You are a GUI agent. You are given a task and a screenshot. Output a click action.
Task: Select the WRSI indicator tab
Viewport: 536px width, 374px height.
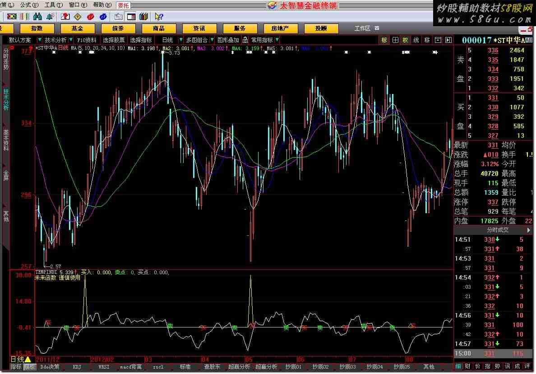[x=104, y=367]
